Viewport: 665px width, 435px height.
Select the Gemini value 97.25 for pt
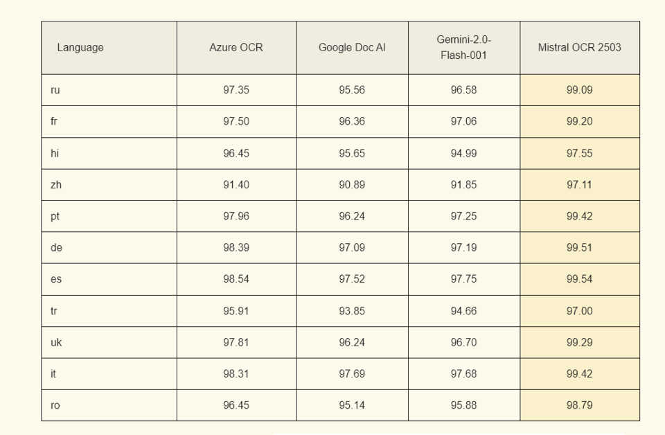463,216
